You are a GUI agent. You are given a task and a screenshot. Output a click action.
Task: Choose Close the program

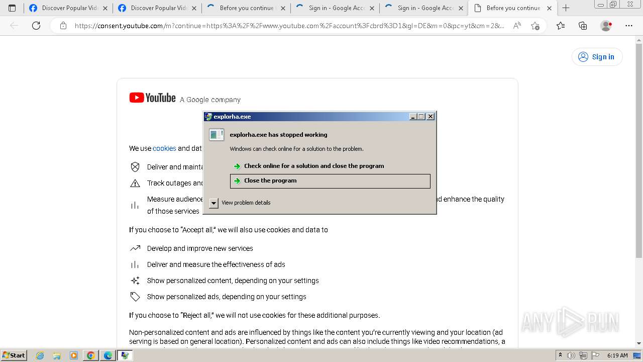(x=330, y=181)
